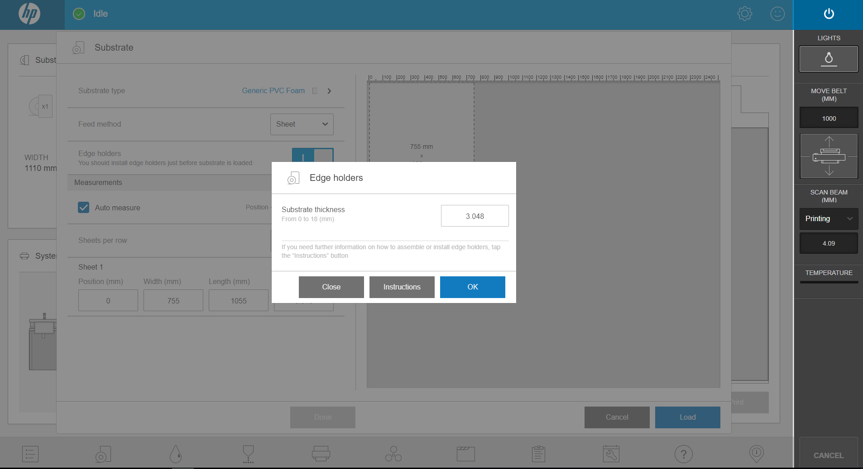Screen dimensions: 863x469
Task: Expand substrate type chevron arrow
Action: pyautogui.click(x=329, y=91)
